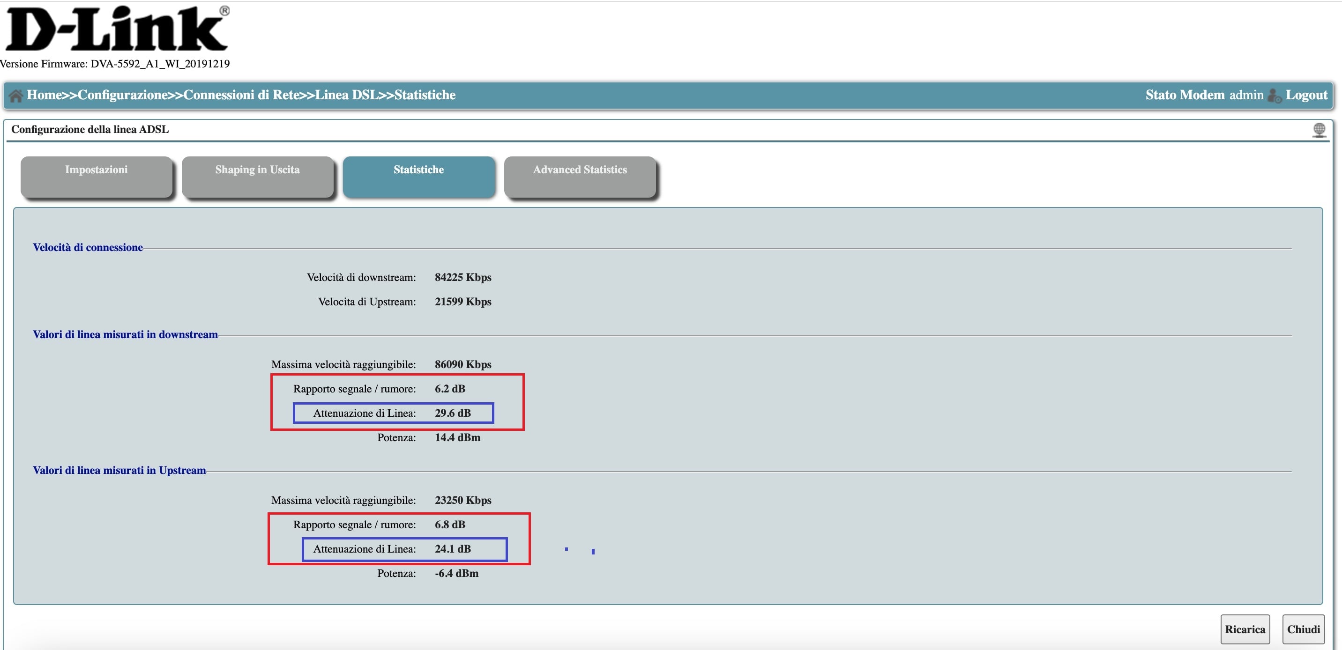Open Configurazione breadcrumb link
1342x650 pixels.
[x=122, y=95]
